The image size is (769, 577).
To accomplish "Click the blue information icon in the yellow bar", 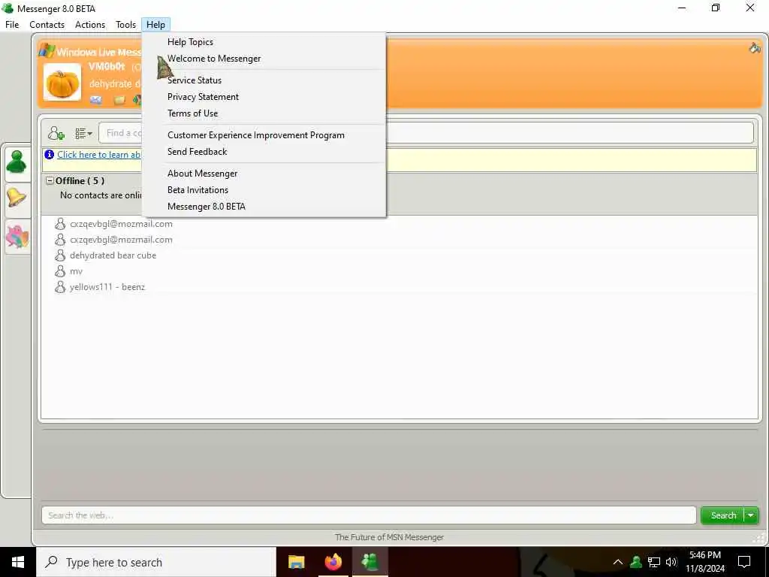I will (x=49, y=155).
